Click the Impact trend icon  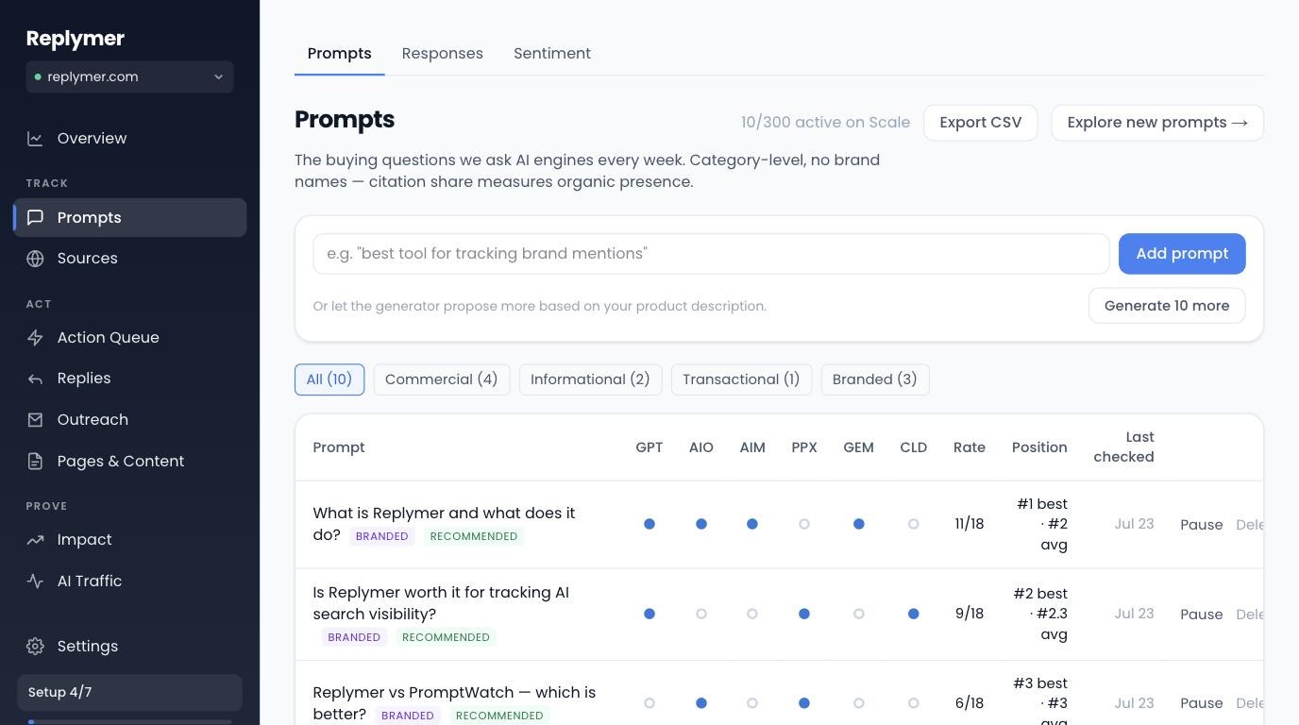coord(35,540)
